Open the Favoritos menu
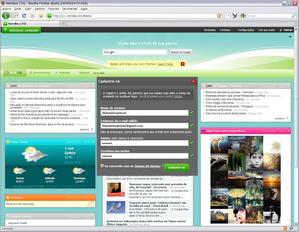 click(53, 9)
